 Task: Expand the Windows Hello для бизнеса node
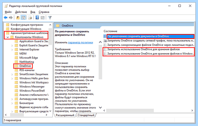point(12,79)
